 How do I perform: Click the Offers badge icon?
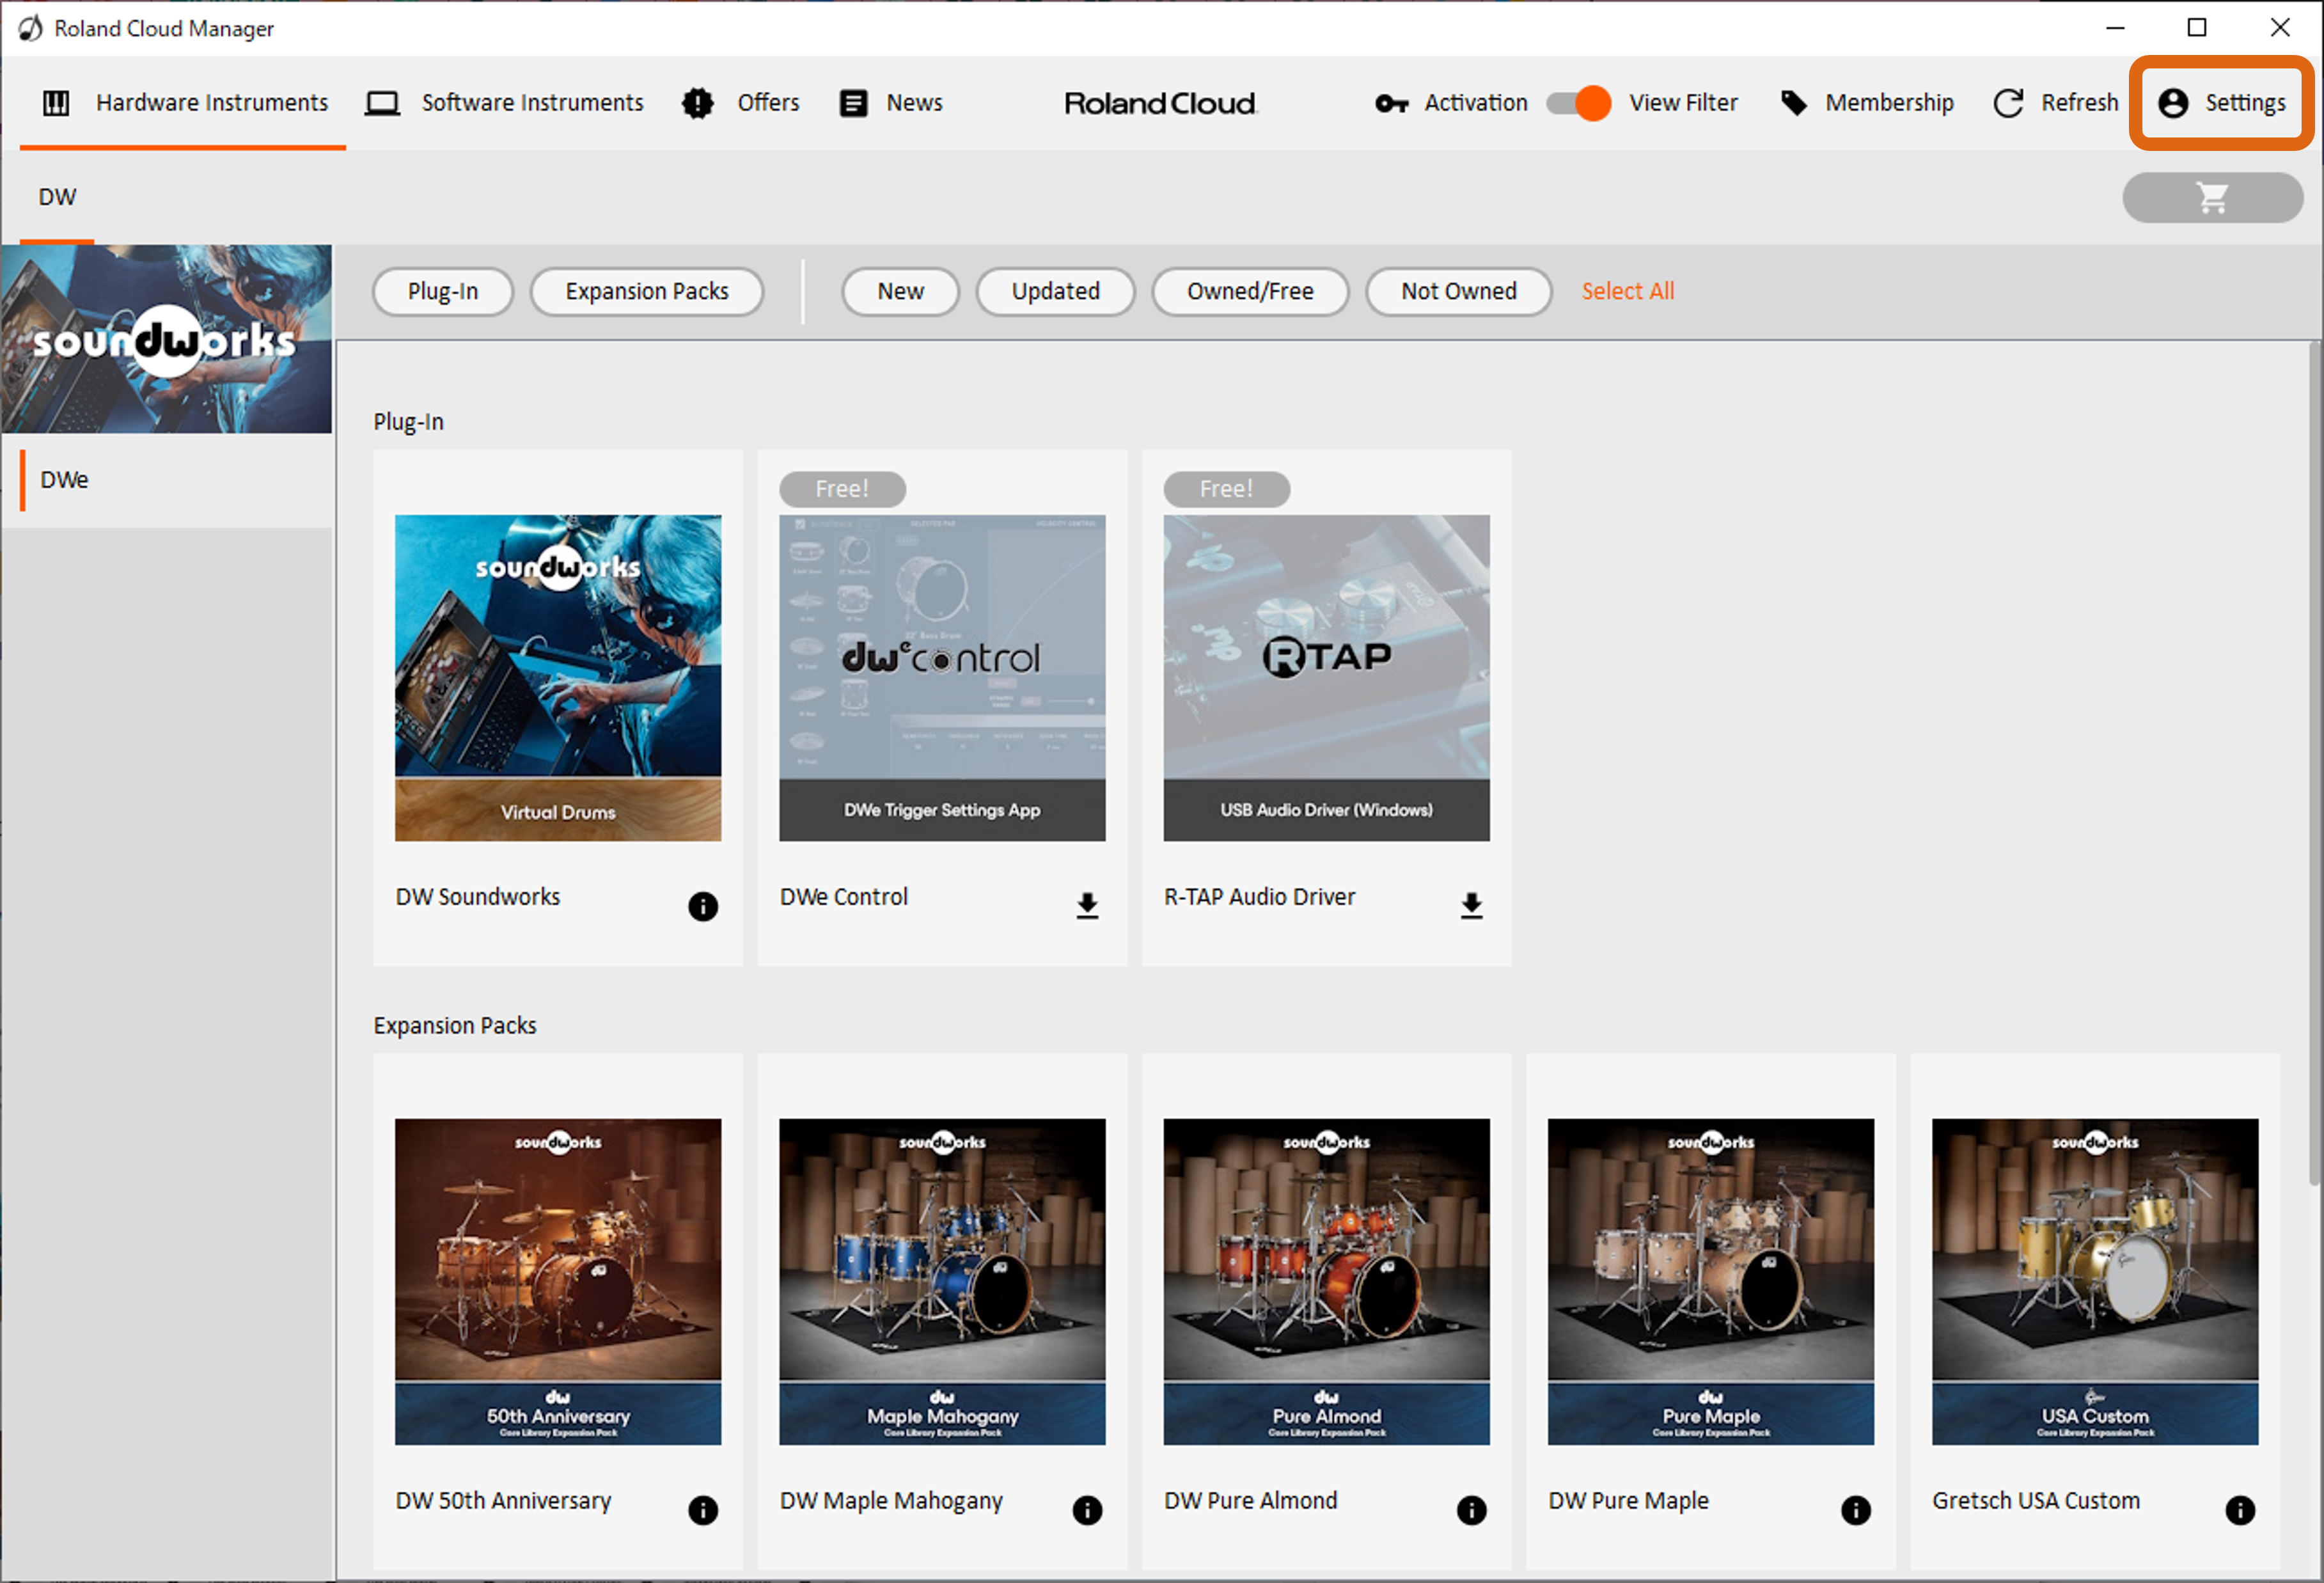[x=698, y=103]
